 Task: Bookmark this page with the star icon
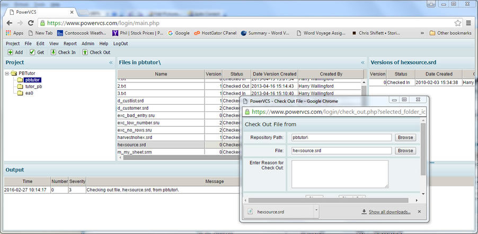coord(458,23)
